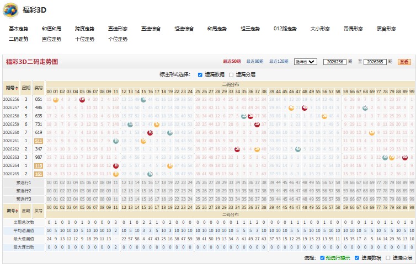This screenshot has width=416, height=264.
Task: Open the 012路走势 navigation item
Action: tap(285, 29)
